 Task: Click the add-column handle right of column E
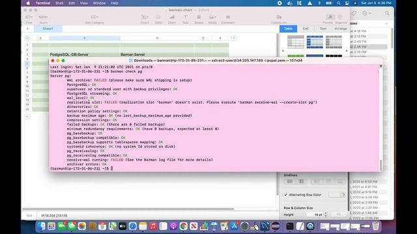234,38
